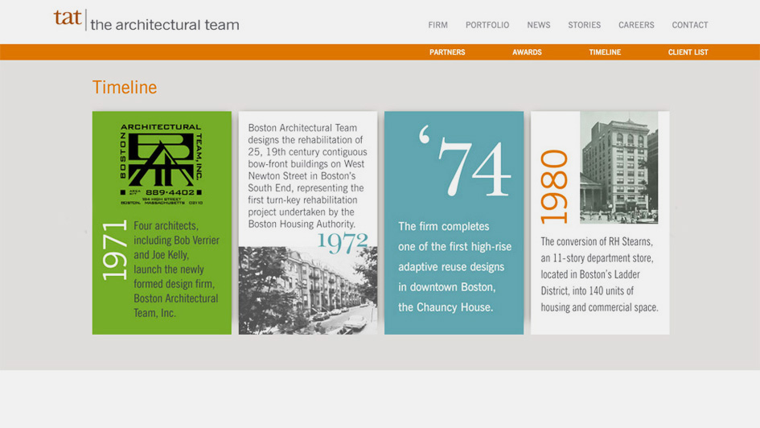Select the PARTNERS sub-navigation link
Image resolution: width=760 pixels, height=428 pixels.
(x=447, y=51)
